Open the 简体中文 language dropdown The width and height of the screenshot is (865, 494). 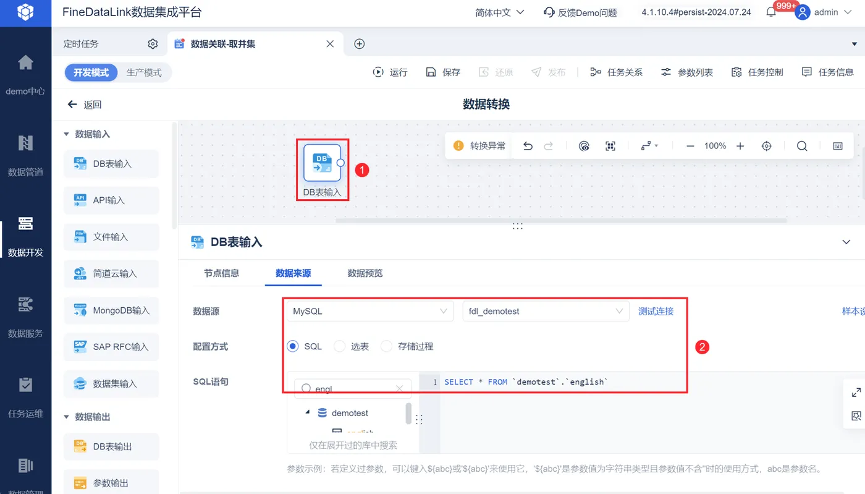click(500, 12)
